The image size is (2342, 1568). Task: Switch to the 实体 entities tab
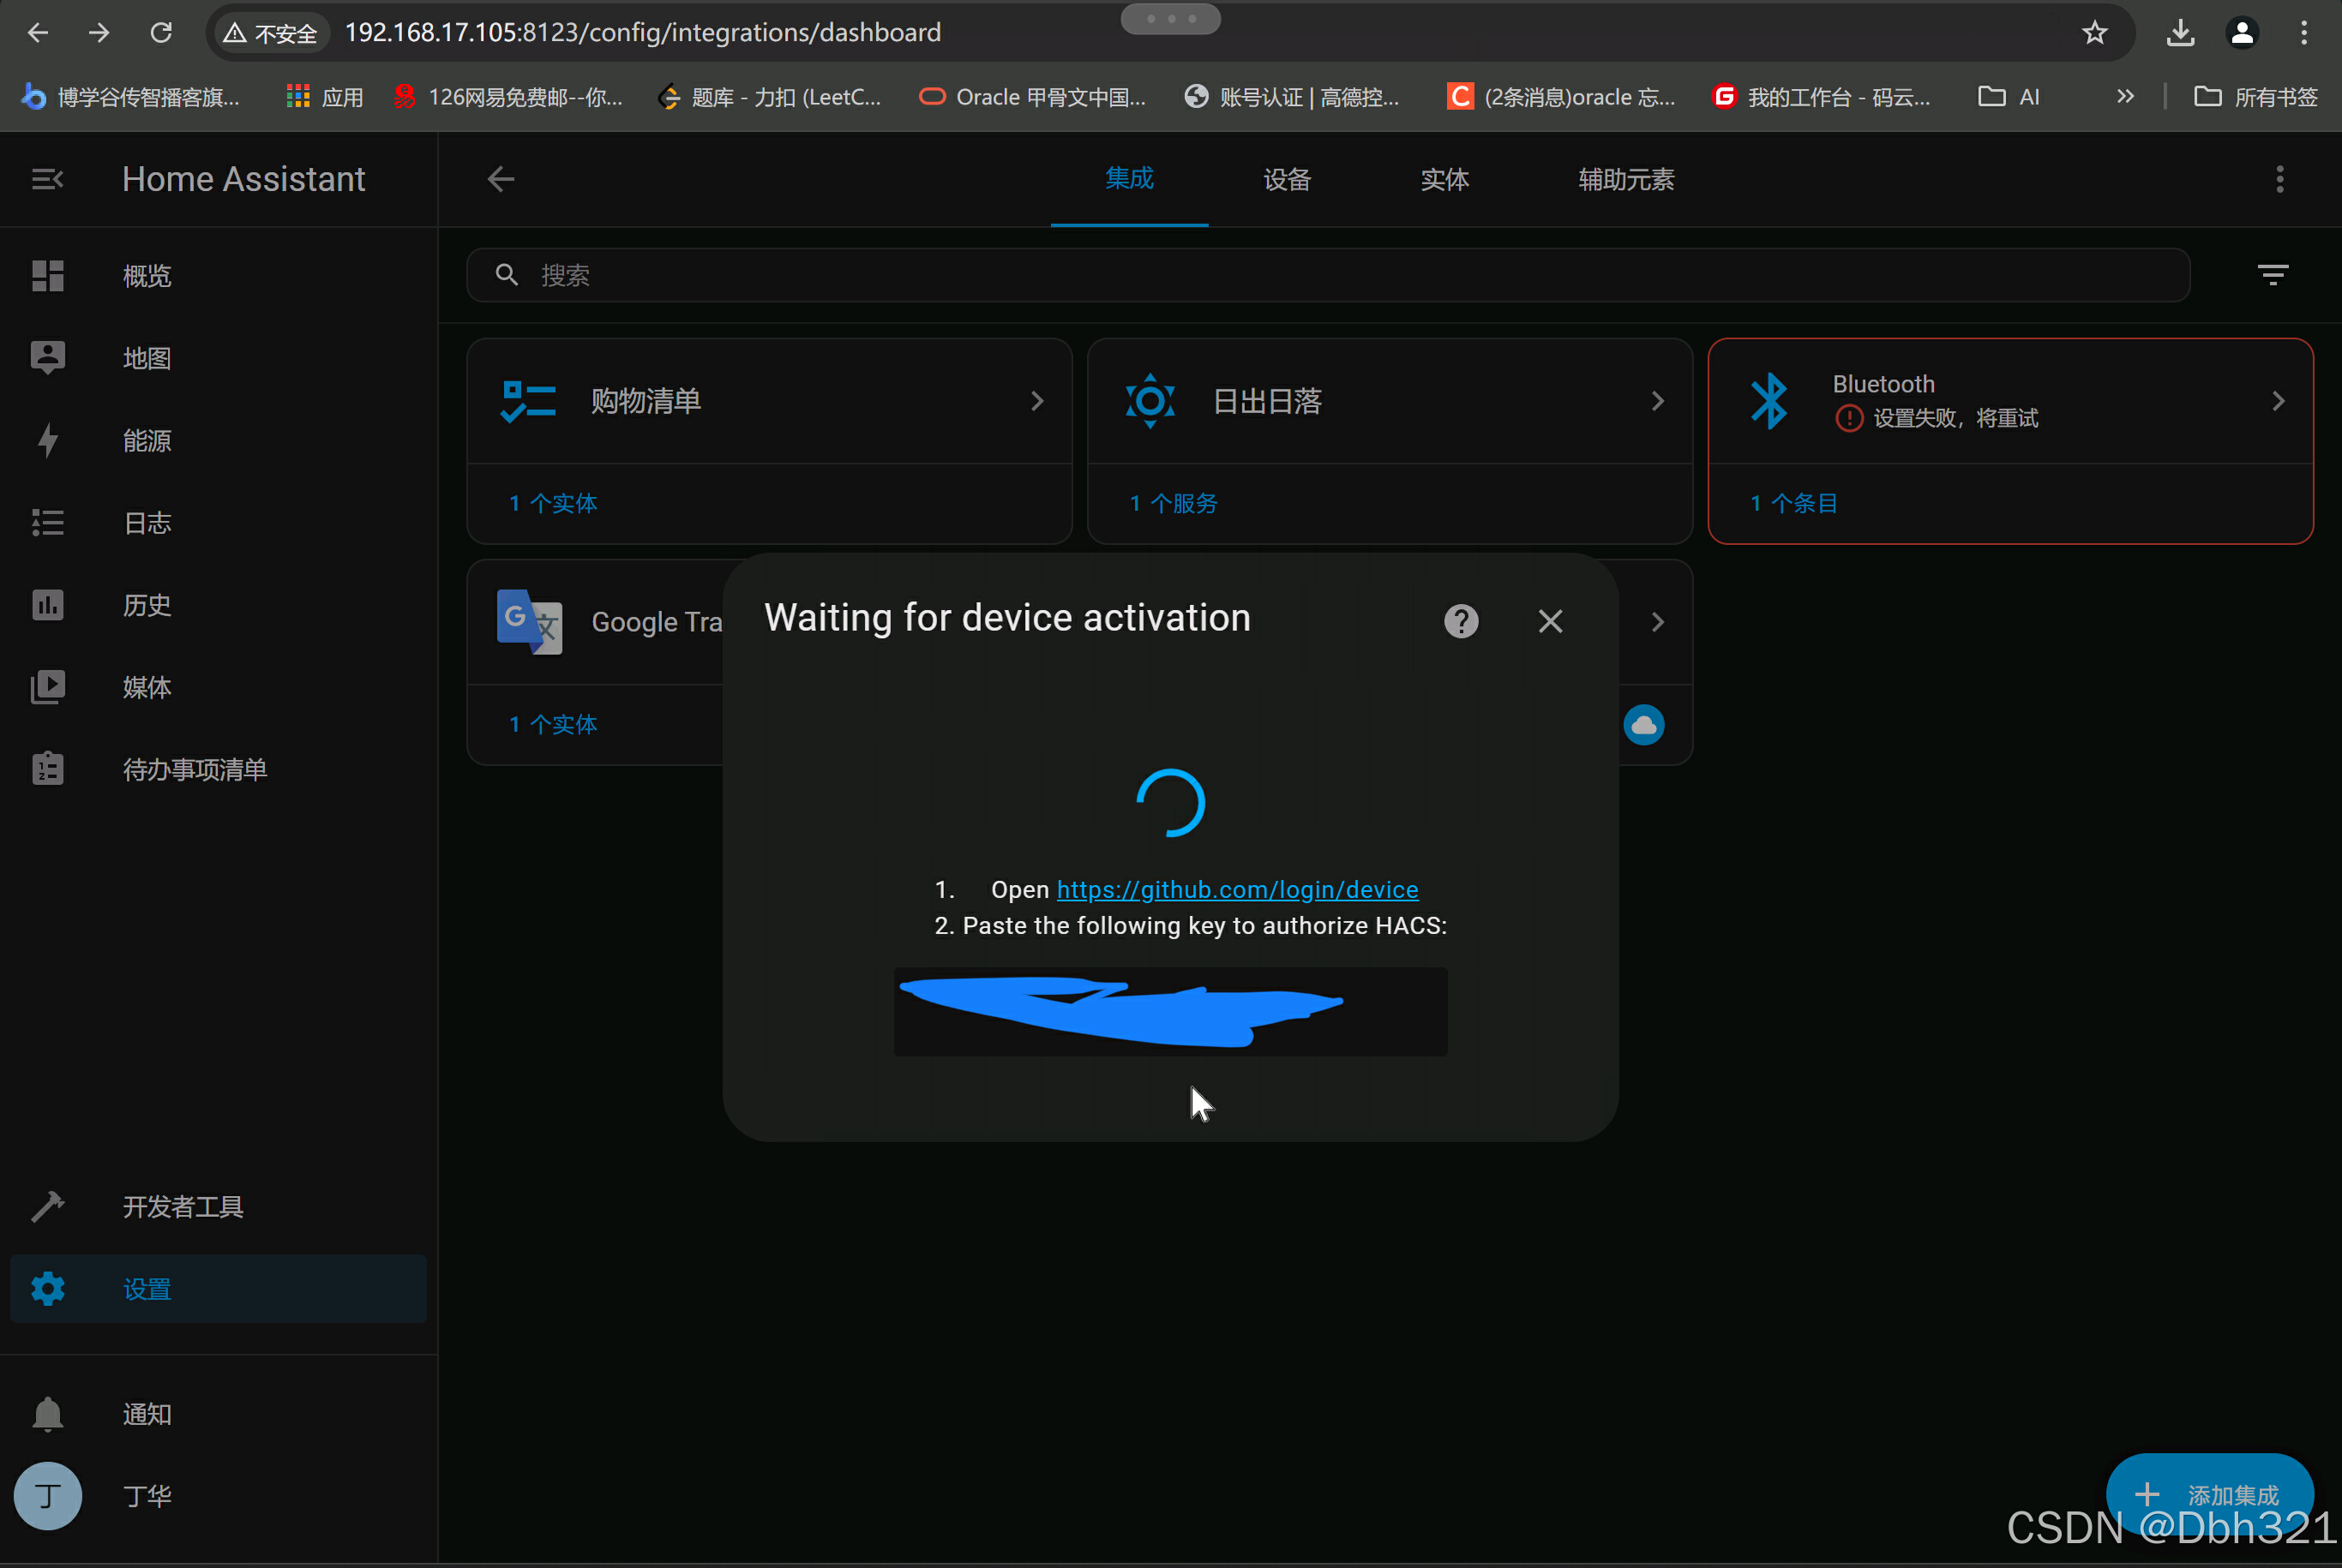[x=1444, y=179]
